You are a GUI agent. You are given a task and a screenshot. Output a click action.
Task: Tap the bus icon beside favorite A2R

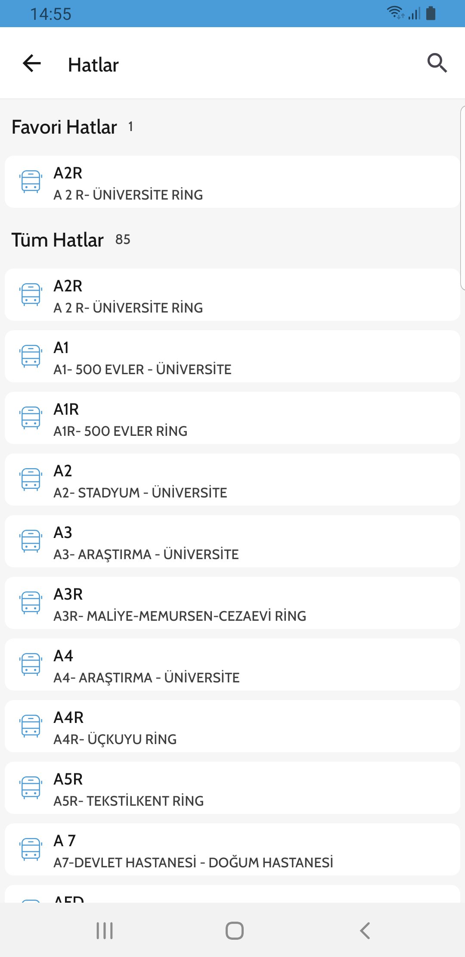click(x=31, y=182)
